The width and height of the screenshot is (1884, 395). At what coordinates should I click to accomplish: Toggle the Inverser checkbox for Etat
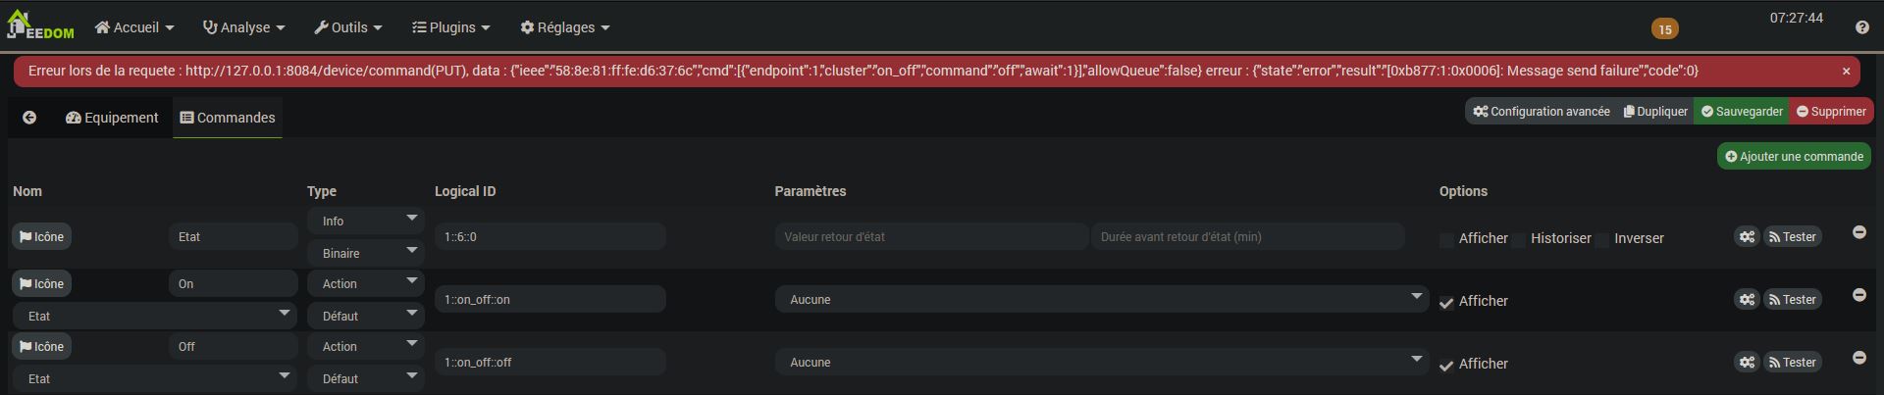click(1602, 239)
